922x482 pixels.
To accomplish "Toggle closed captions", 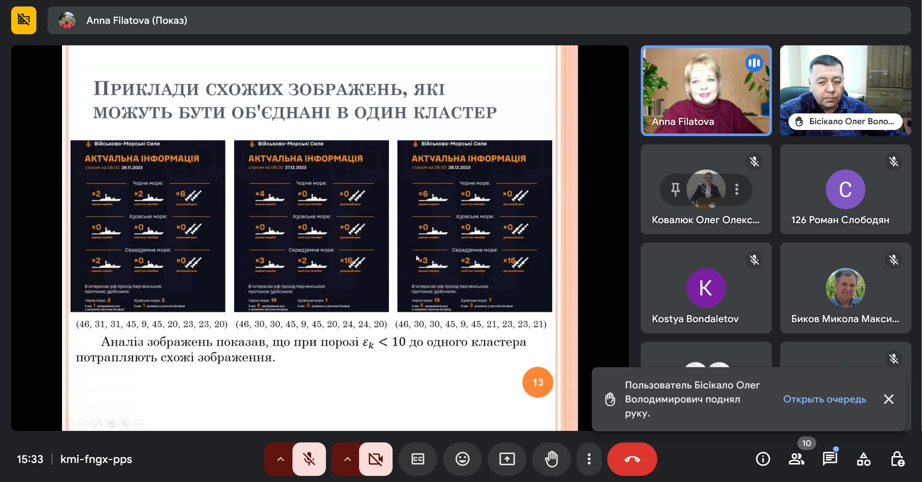I will (x=418, y=459).
